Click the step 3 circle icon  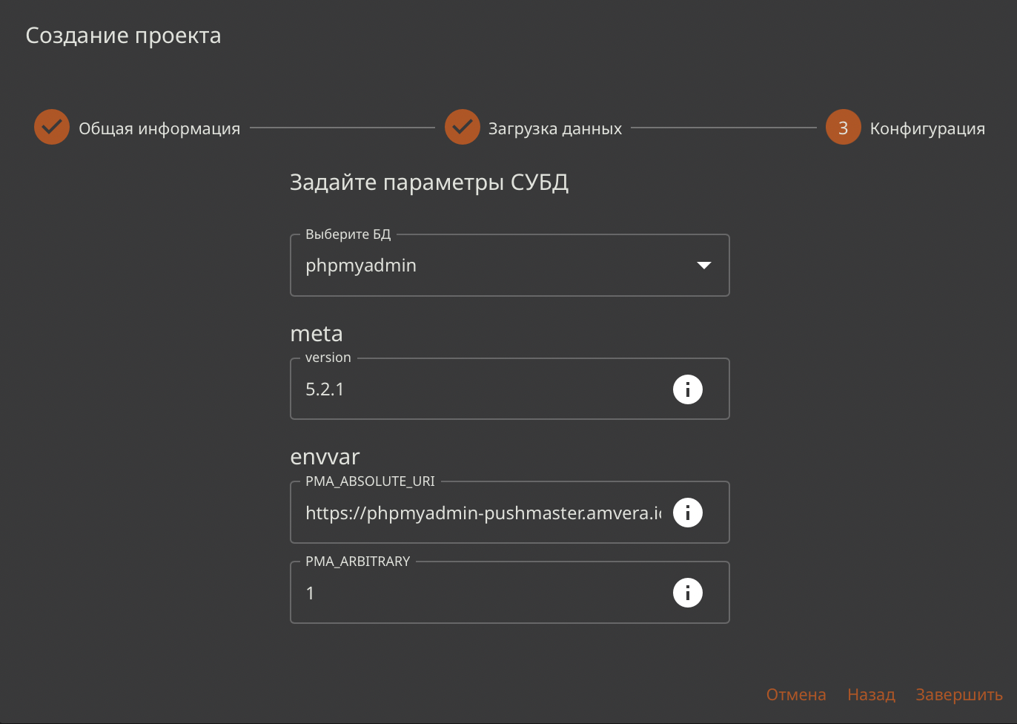(844, 127)
